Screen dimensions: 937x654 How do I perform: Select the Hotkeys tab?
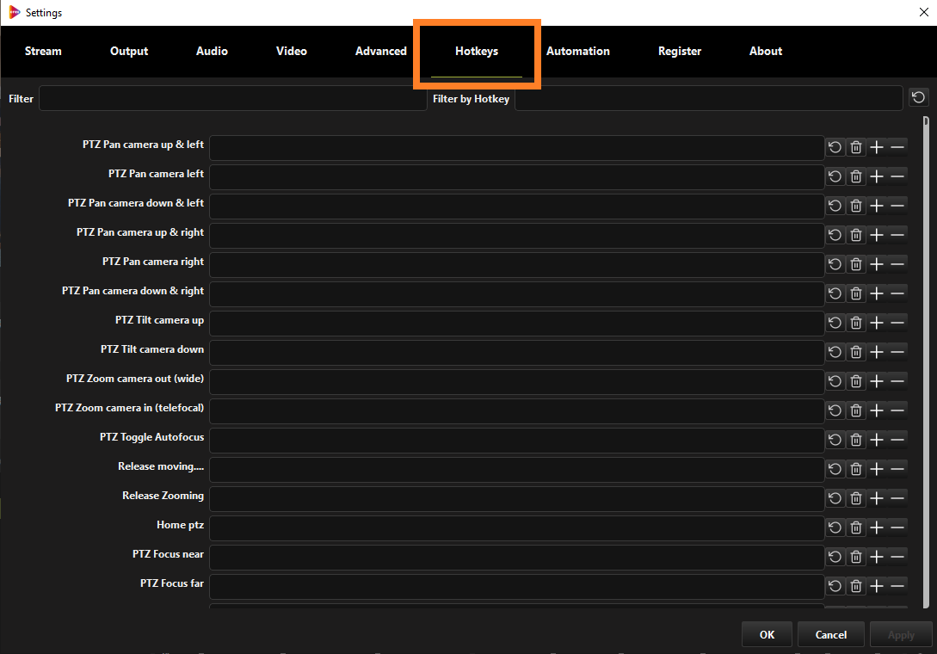coord(477,52)
